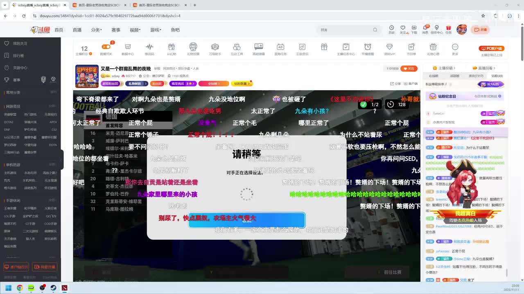
Task: Toggle the 直播开关 live switch
Action: point(106,47)
